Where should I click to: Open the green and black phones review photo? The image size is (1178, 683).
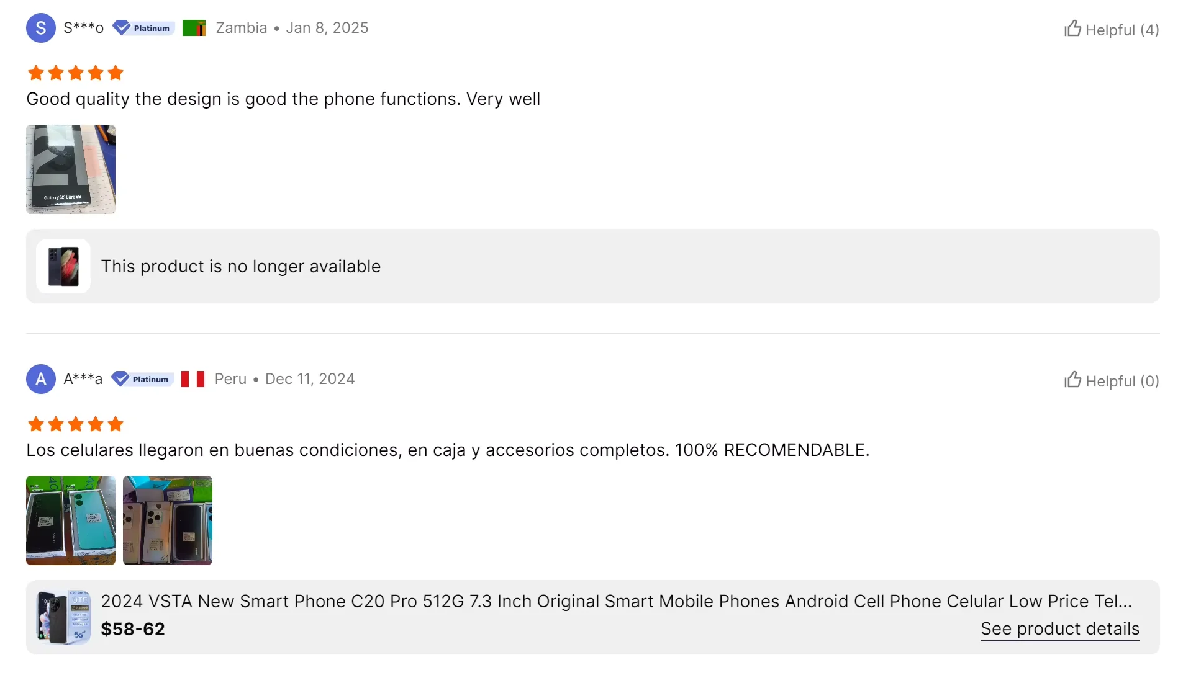pos(71,520)
